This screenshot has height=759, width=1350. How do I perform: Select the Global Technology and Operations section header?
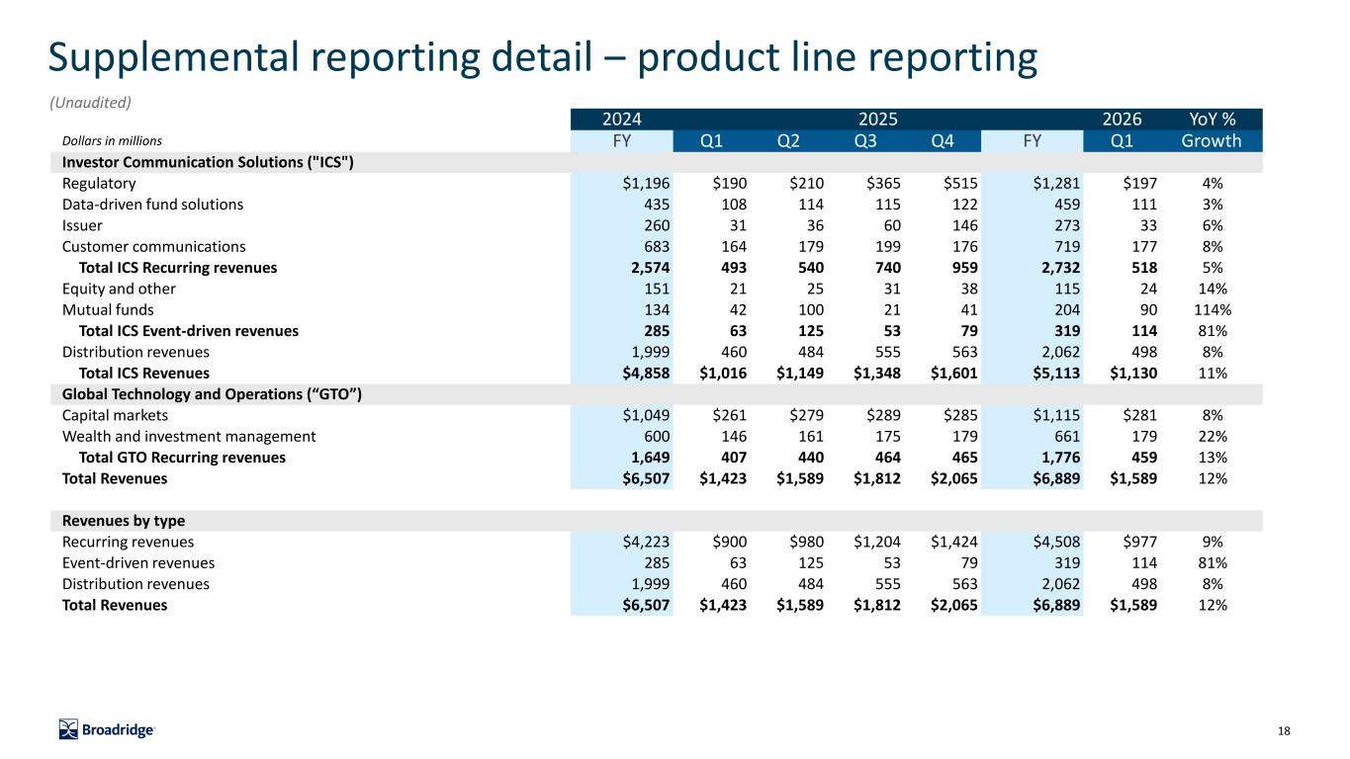tap(212, 394)
